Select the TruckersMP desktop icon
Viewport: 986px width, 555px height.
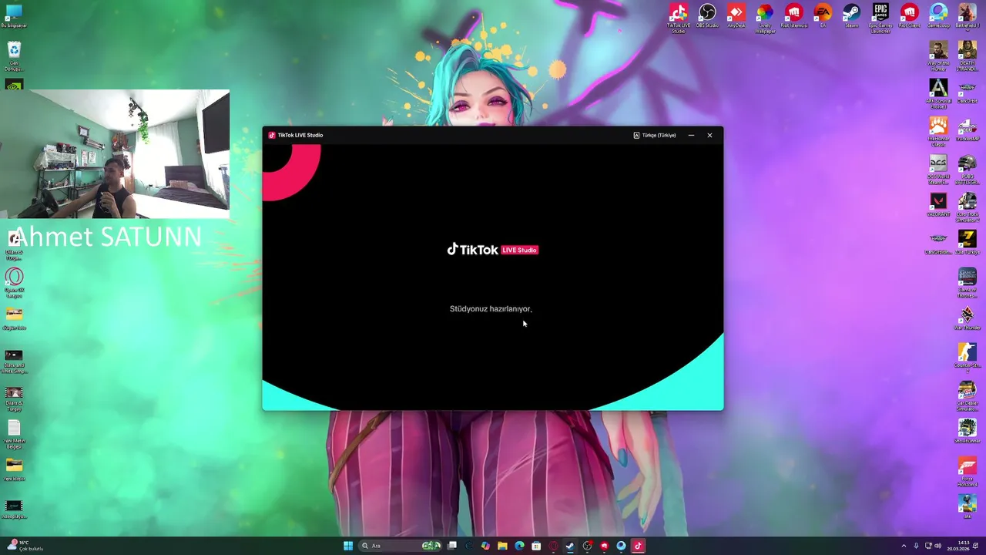coord(967,129)
